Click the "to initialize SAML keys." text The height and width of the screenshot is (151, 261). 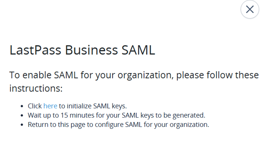click(x=93, y=106)
